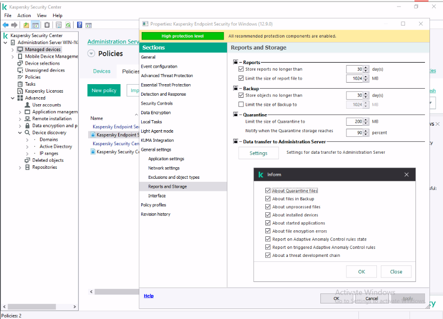
Task: Open the File menu
Action: pos(8,16)
